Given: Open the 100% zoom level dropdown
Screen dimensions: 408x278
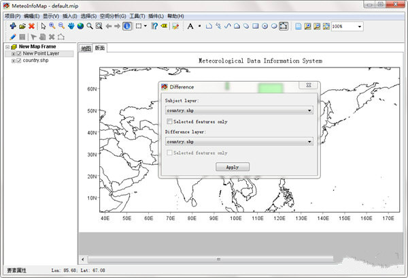Looking at the screenshot, I should (359, 26).
